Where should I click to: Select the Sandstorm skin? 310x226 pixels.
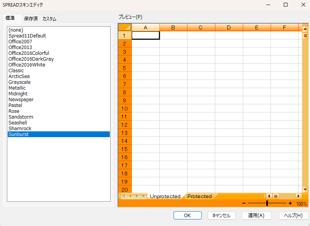[59, 117]
